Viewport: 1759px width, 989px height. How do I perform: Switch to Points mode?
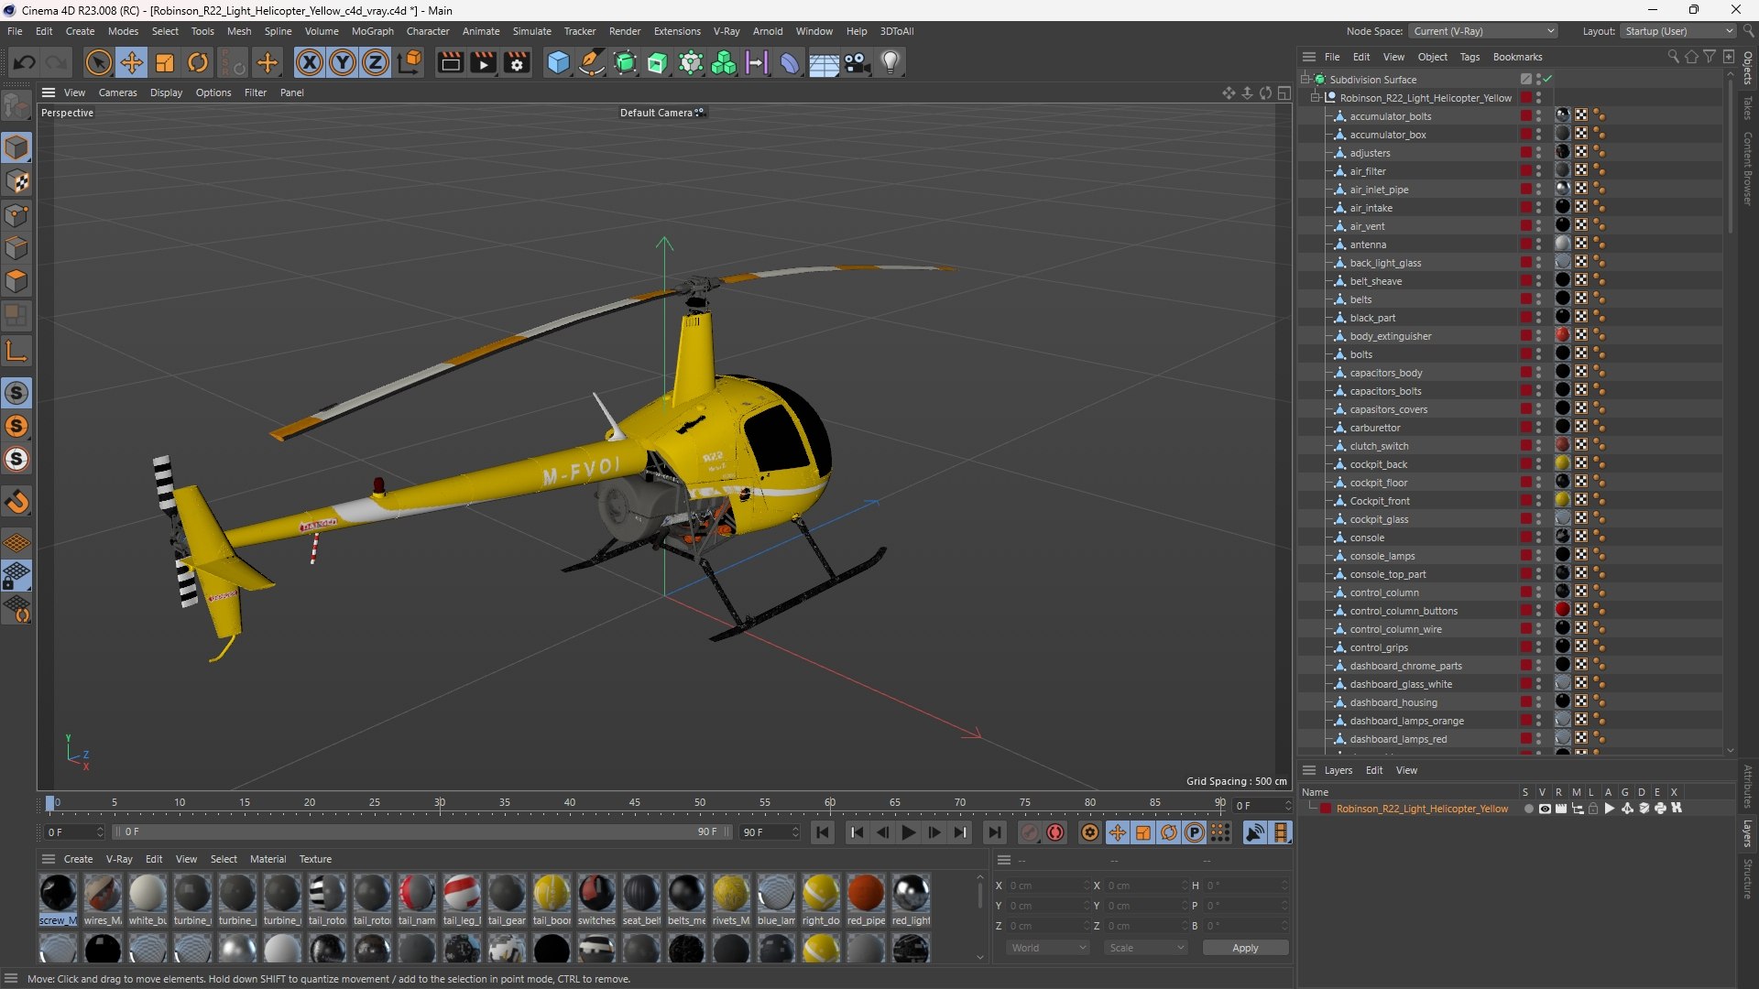pyautogui.click(x=16, y=215)
